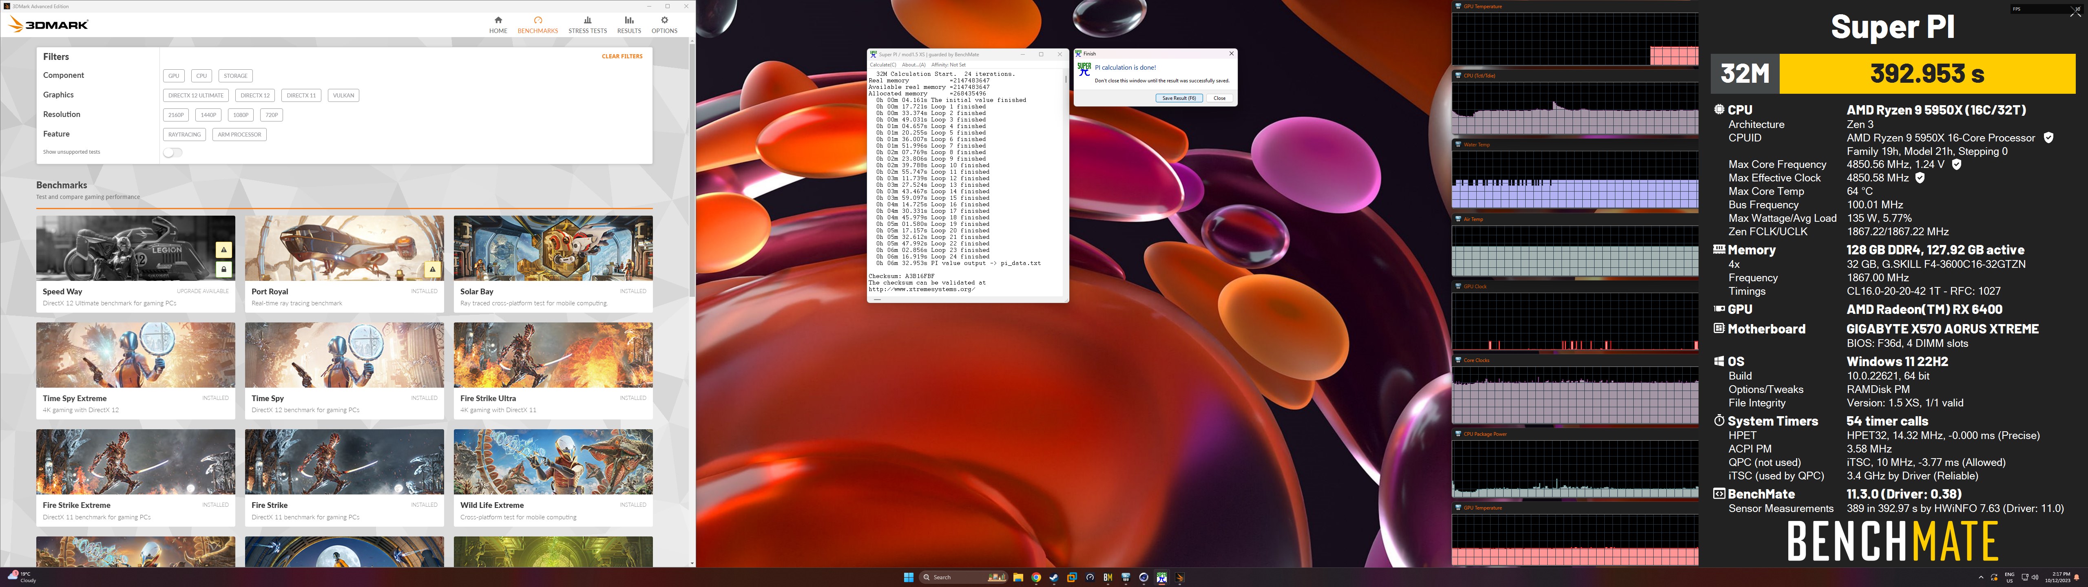This screenshot has width=2088, height=587.
Task: Open the Solar Bay benchmark card
Action: coord(553,263)
